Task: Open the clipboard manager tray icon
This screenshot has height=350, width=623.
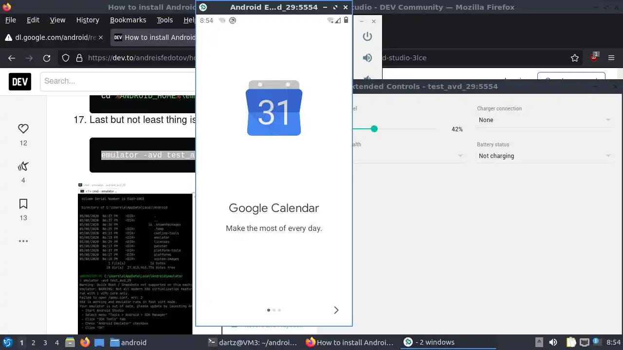Action: tap(571, 342)
